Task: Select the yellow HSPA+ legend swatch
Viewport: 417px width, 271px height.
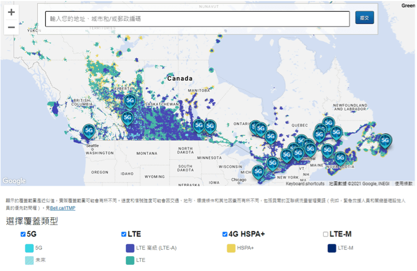Action: [231, 248]
